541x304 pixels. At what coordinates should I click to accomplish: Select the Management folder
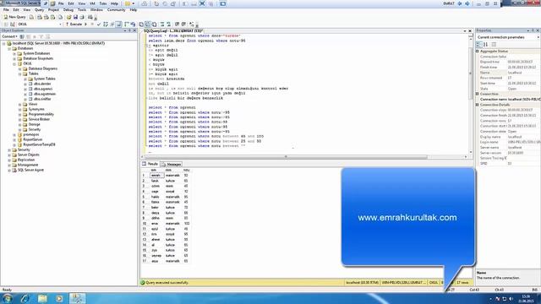(x=28, y=165)
